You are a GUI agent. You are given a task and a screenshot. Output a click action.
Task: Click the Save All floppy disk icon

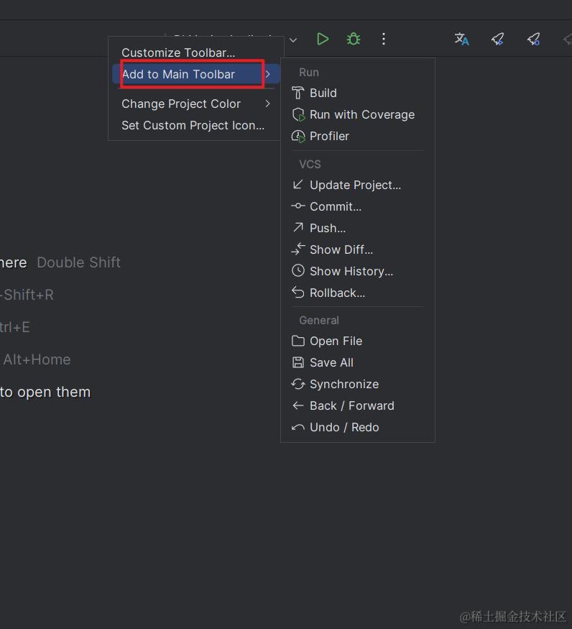(298, 362)
